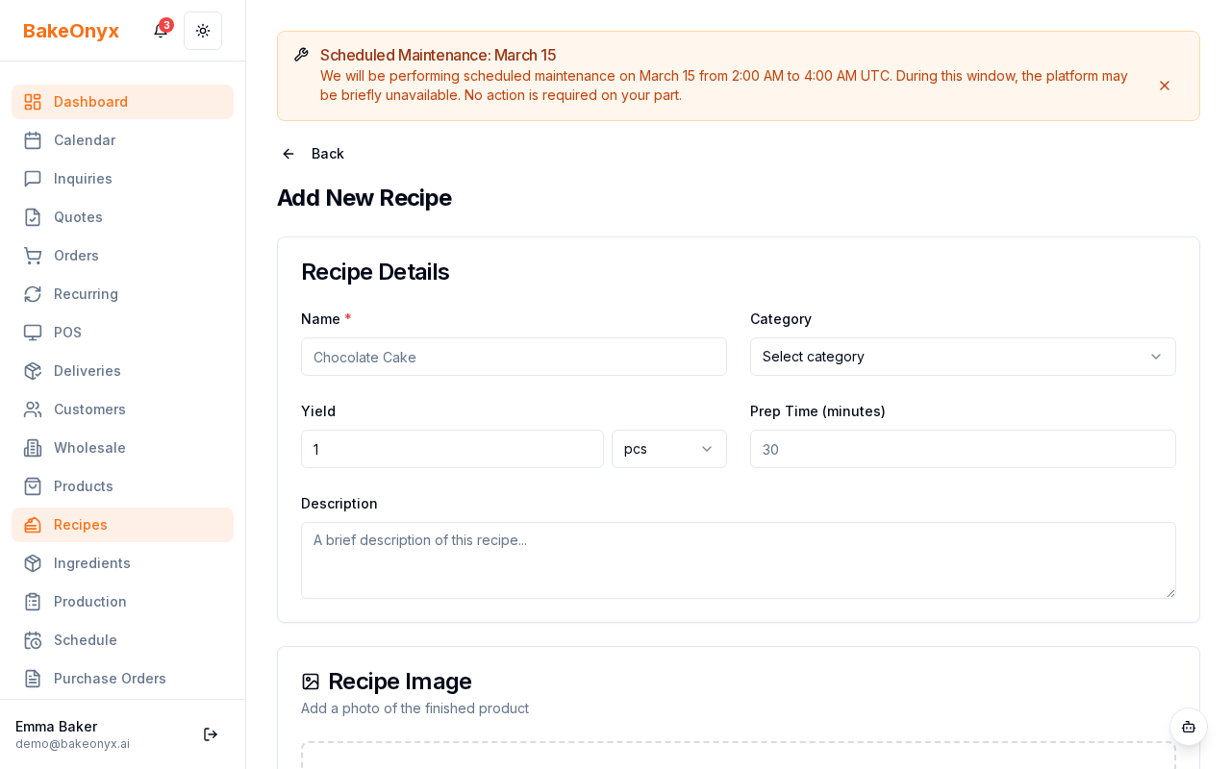This screenshot has width=1231, height=769.
Task: Click the Prep Time minutes field
Action: point(963,449)
